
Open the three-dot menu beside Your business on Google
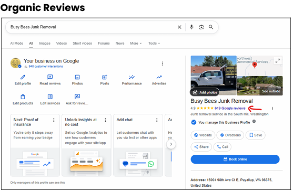163,64
